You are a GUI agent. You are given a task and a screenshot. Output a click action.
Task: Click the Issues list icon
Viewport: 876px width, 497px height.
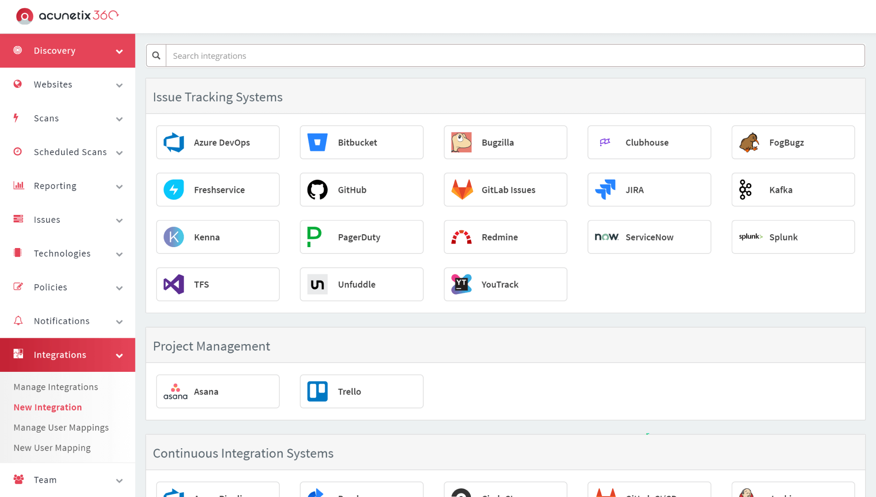tap(18, 219)
